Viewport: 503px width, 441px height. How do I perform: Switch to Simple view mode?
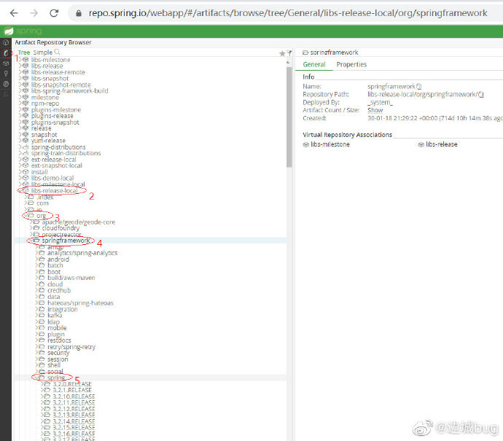click(43, 52)
